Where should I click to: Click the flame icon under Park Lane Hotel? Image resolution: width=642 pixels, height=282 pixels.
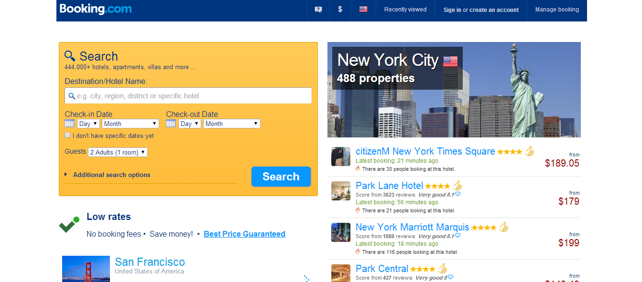[358, 210]
